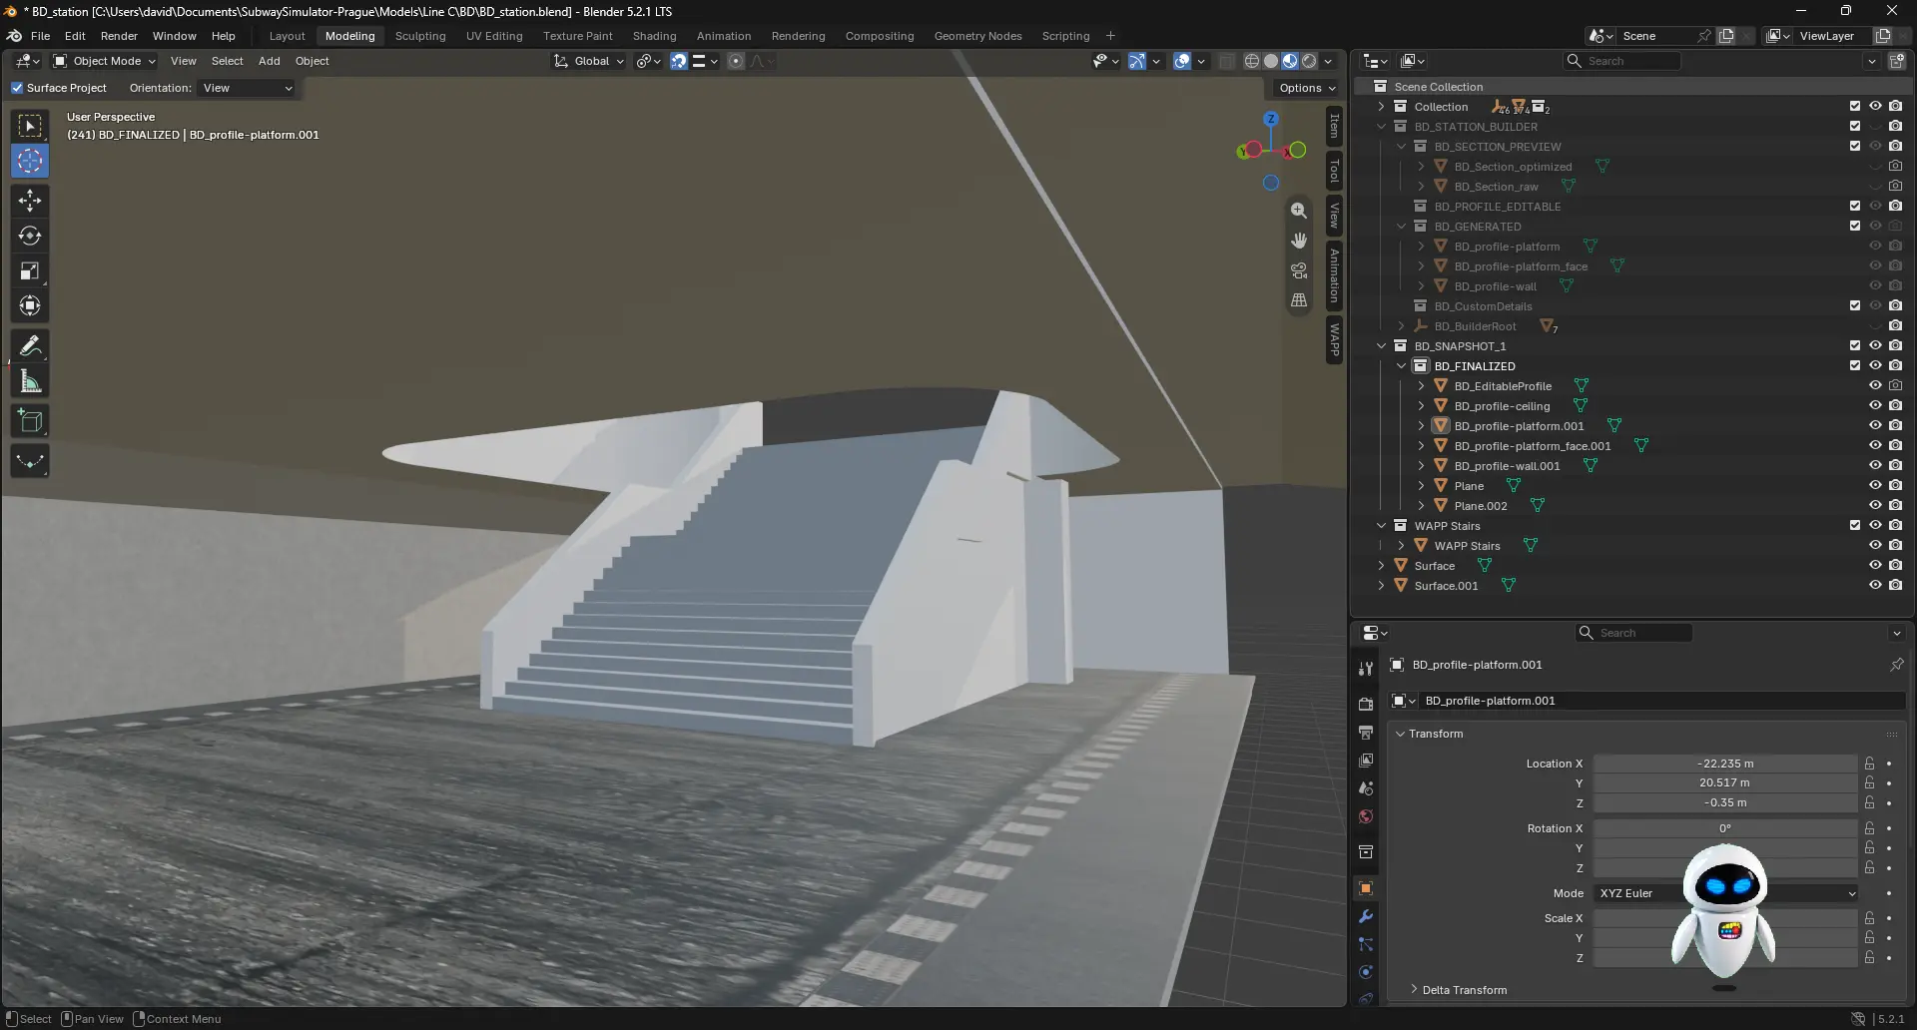Click the Location X value field

1724,764
